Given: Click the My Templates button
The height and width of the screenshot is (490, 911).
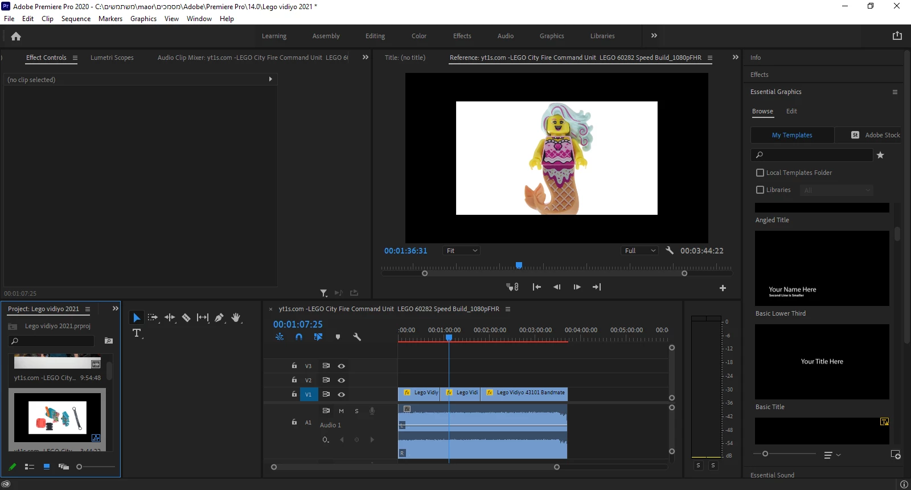Looking at the screenshot, I should 792,135.
